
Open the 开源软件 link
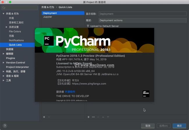70,92
